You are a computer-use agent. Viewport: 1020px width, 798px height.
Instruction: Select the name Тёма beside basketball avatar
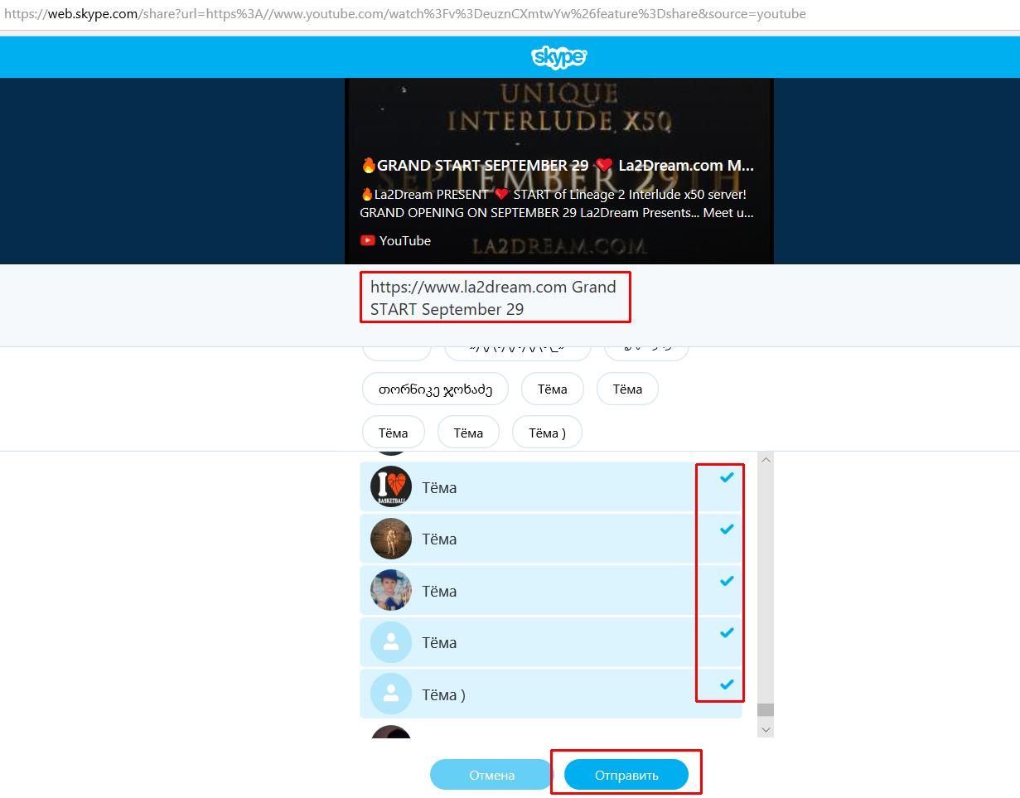[439, 488]
